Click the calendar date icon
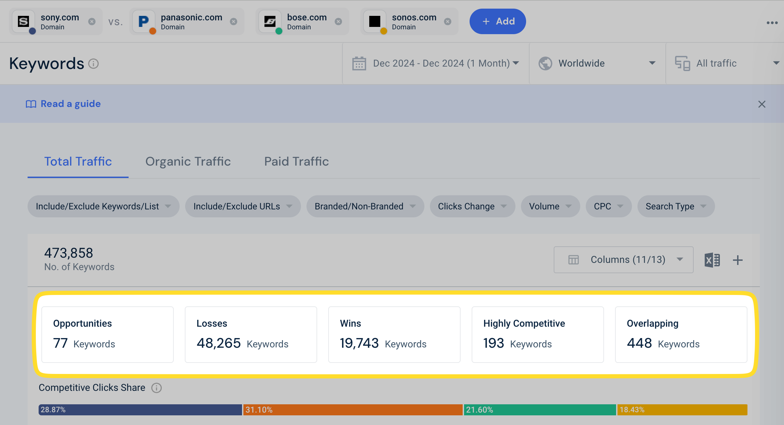 pyautogui.click(x=359, y=63)
